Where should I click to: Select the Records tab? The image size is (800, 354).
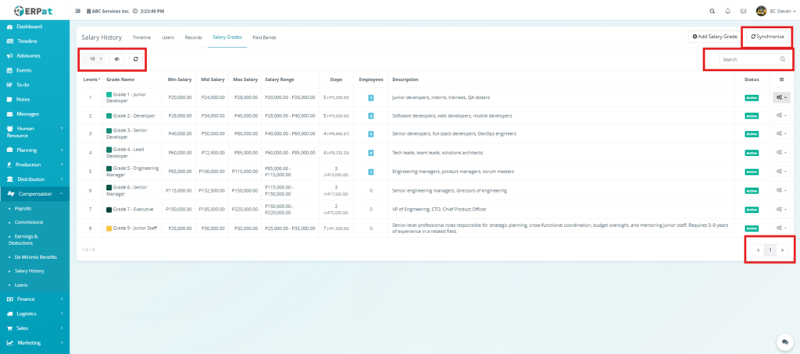point(193,37)
